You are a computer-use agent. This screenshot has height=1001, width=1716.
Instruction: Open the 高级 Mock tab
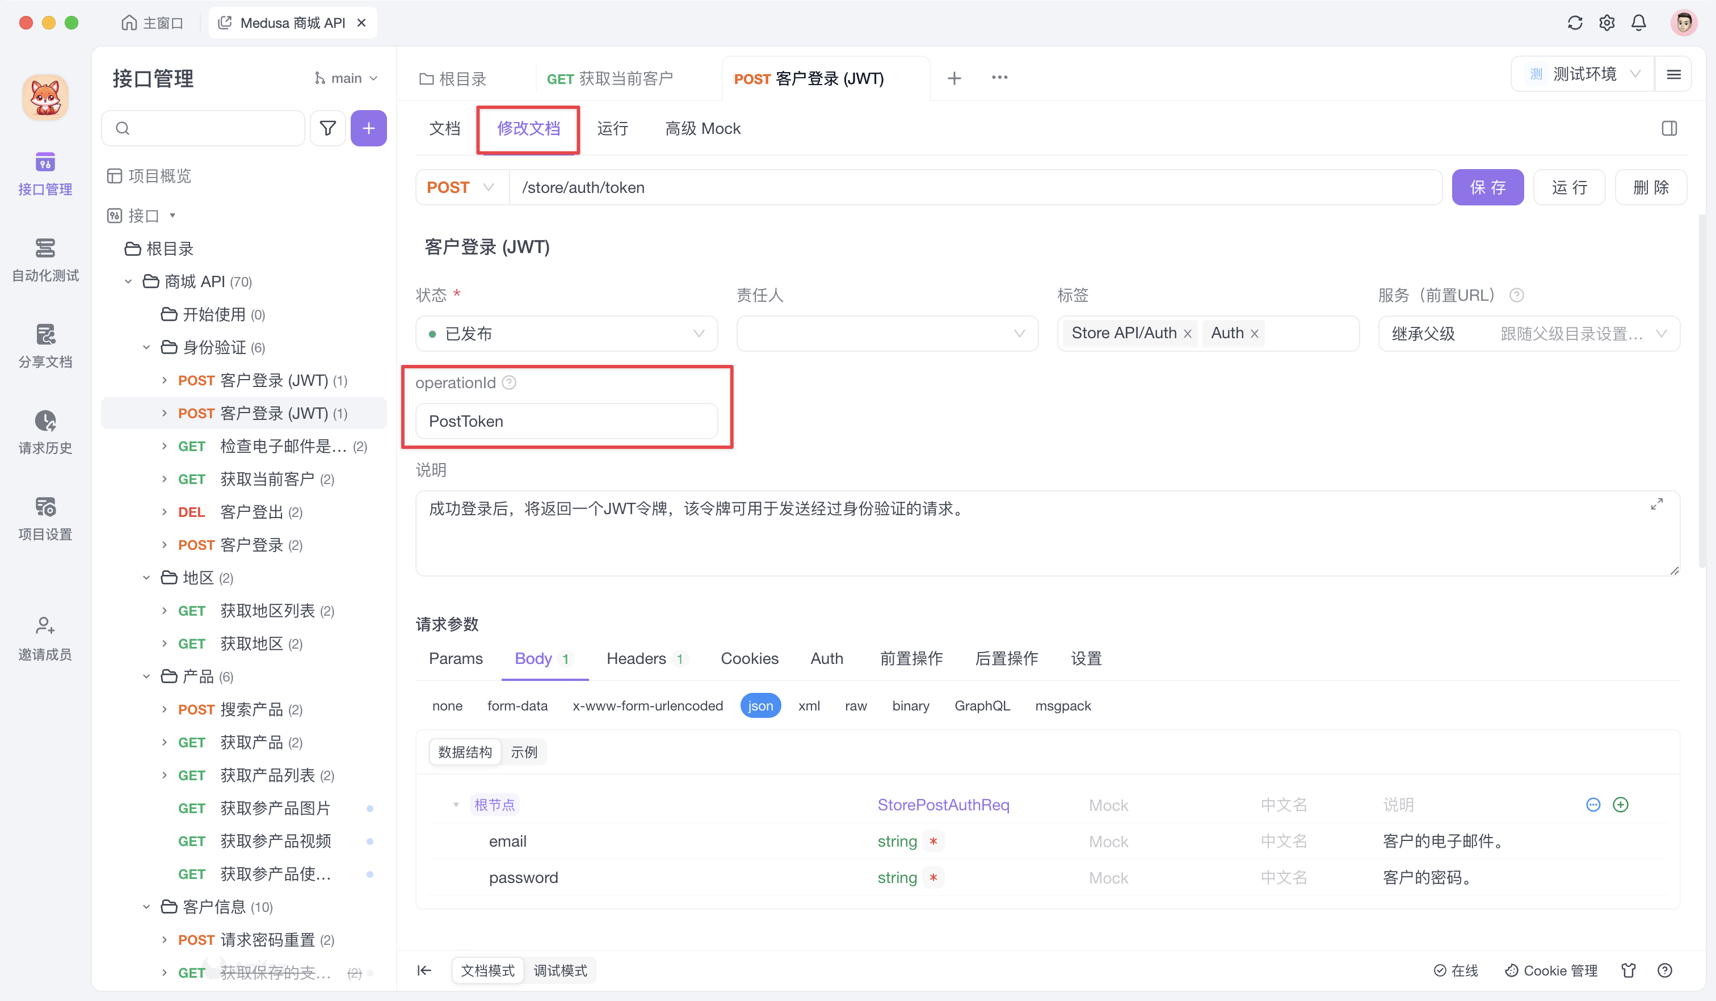[702, 129]
